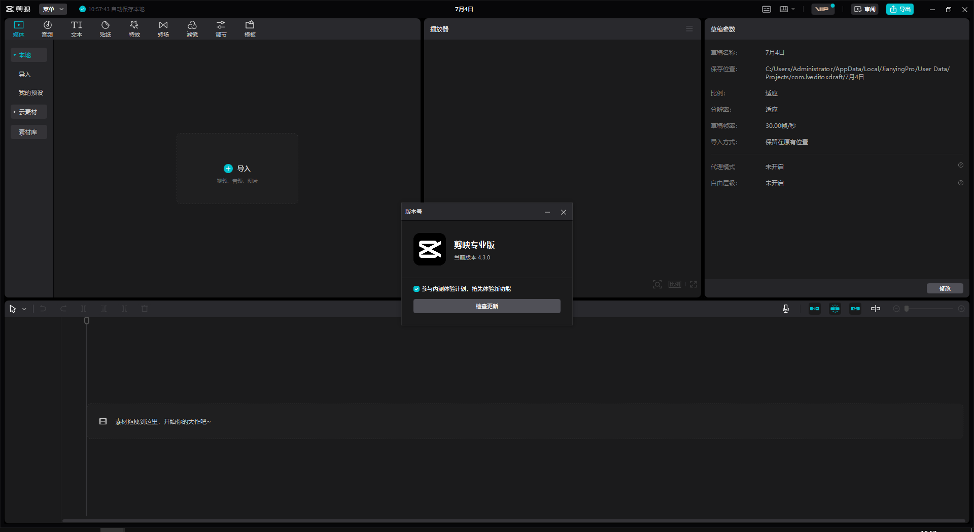The height and width of the screenshot is (532, 974).
Task: Expand the 云素材 cloud materials section
Action: [29, 112]
